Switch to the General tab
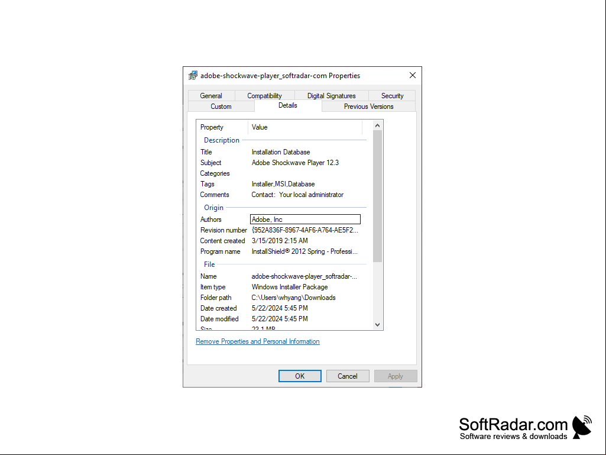 click(x=211, y=96)
